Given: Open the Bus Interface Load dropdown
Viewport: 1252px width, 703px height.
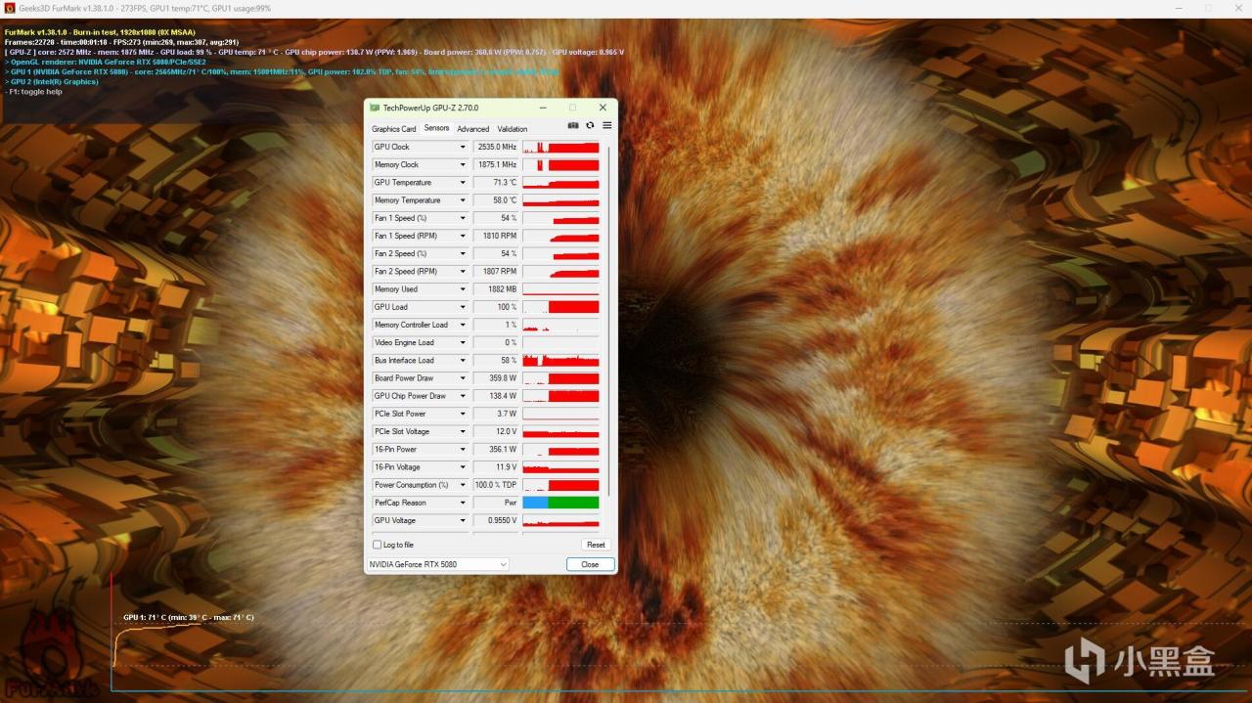Looking at the screenshot, I should pos(463,360).
